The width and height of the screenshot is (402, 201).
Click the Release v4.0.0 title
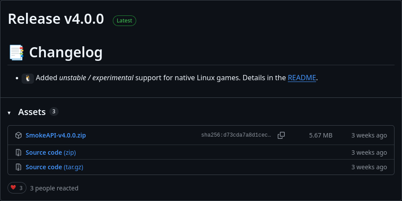[x=56, y=19]
